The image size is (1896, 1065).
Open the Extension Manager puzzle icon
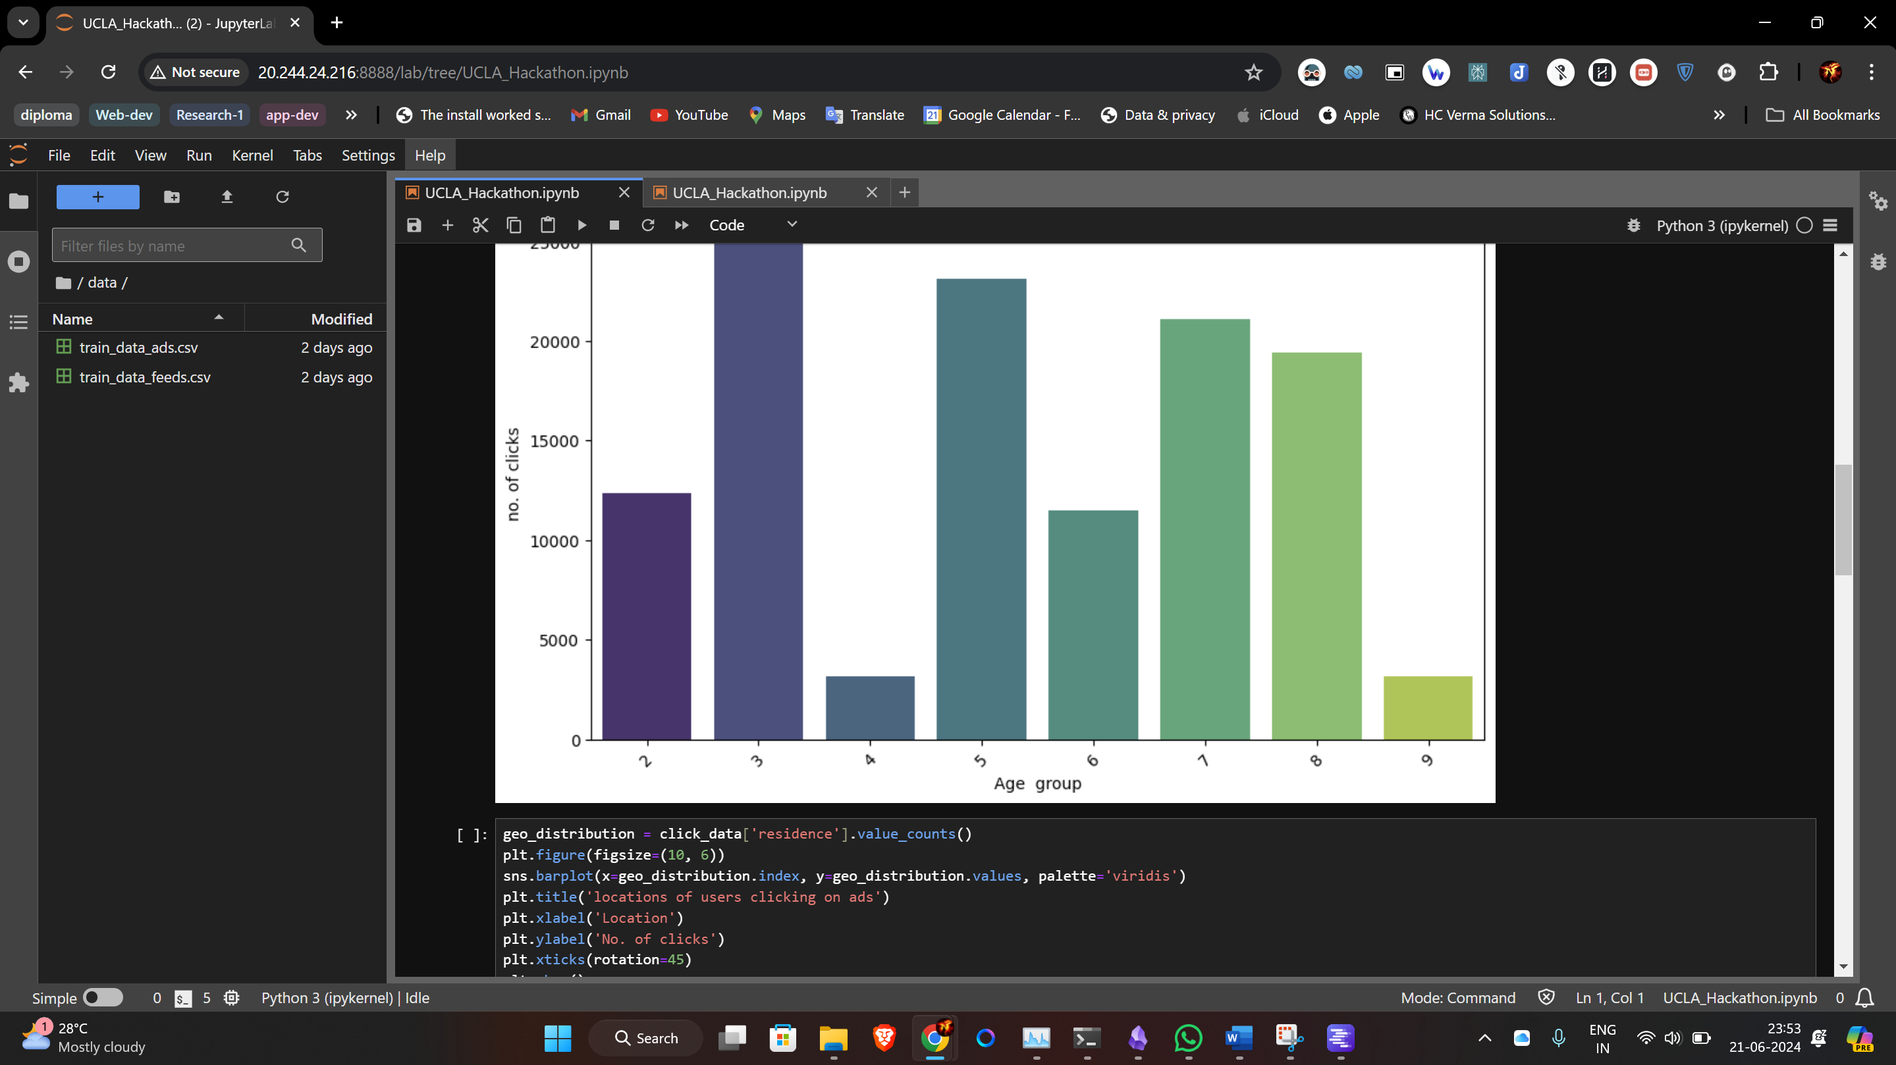[x=18, y=382]
